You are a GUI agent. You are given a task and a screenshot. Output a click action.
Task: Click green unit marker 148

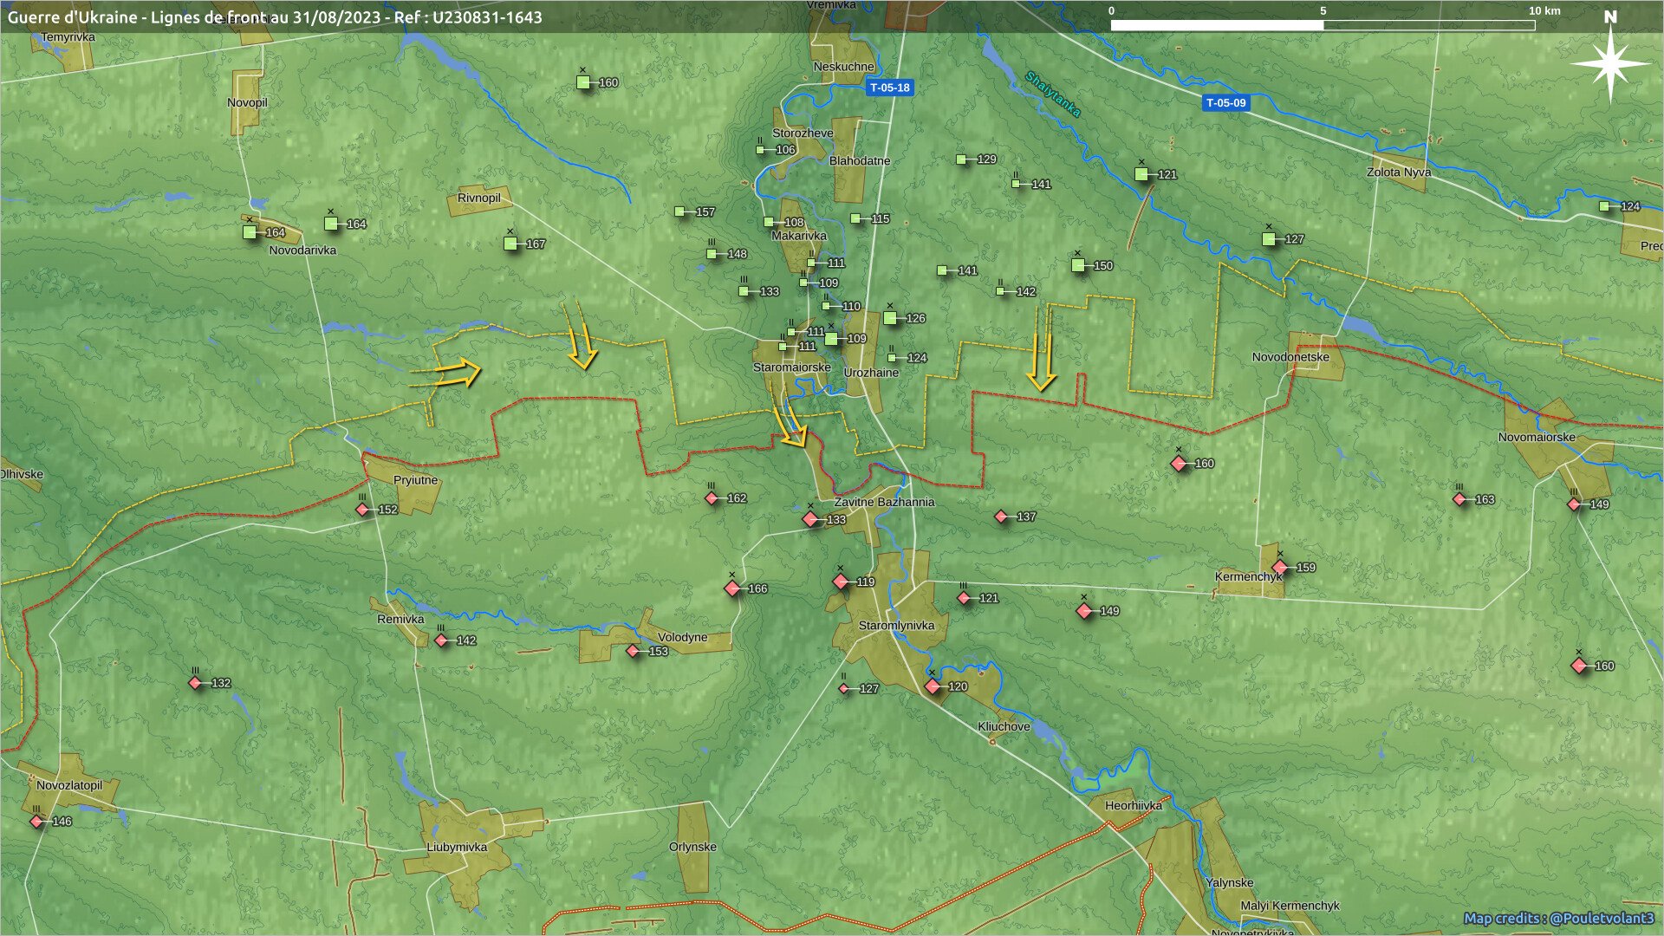coord(712,254)
